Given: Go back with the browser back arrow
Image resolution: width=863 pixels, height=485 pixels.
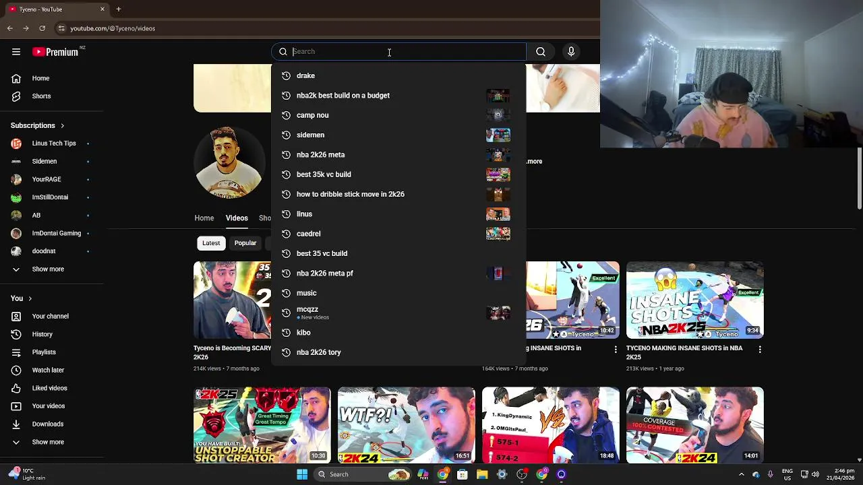Looking at the screenshot, I should pos(10,28).
